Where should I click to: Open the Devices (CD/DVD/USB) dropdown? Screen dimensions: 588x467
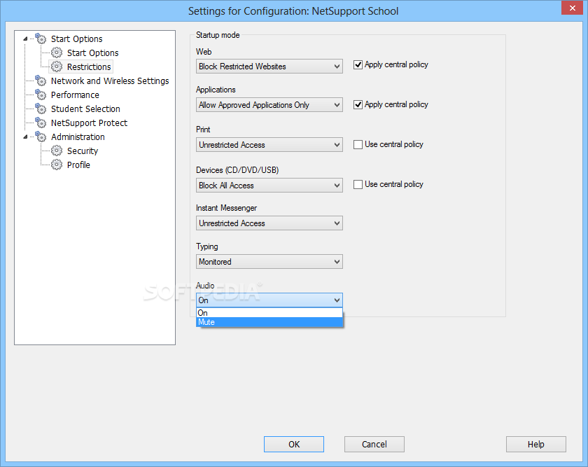tap(269, 186)
